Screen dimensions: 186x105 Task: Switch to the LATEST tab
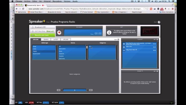56,39
